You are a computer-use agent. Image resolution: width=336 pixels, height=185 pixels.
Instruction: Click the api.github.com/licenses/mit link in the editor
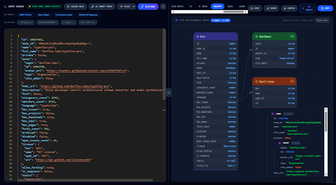coord(64,160)
